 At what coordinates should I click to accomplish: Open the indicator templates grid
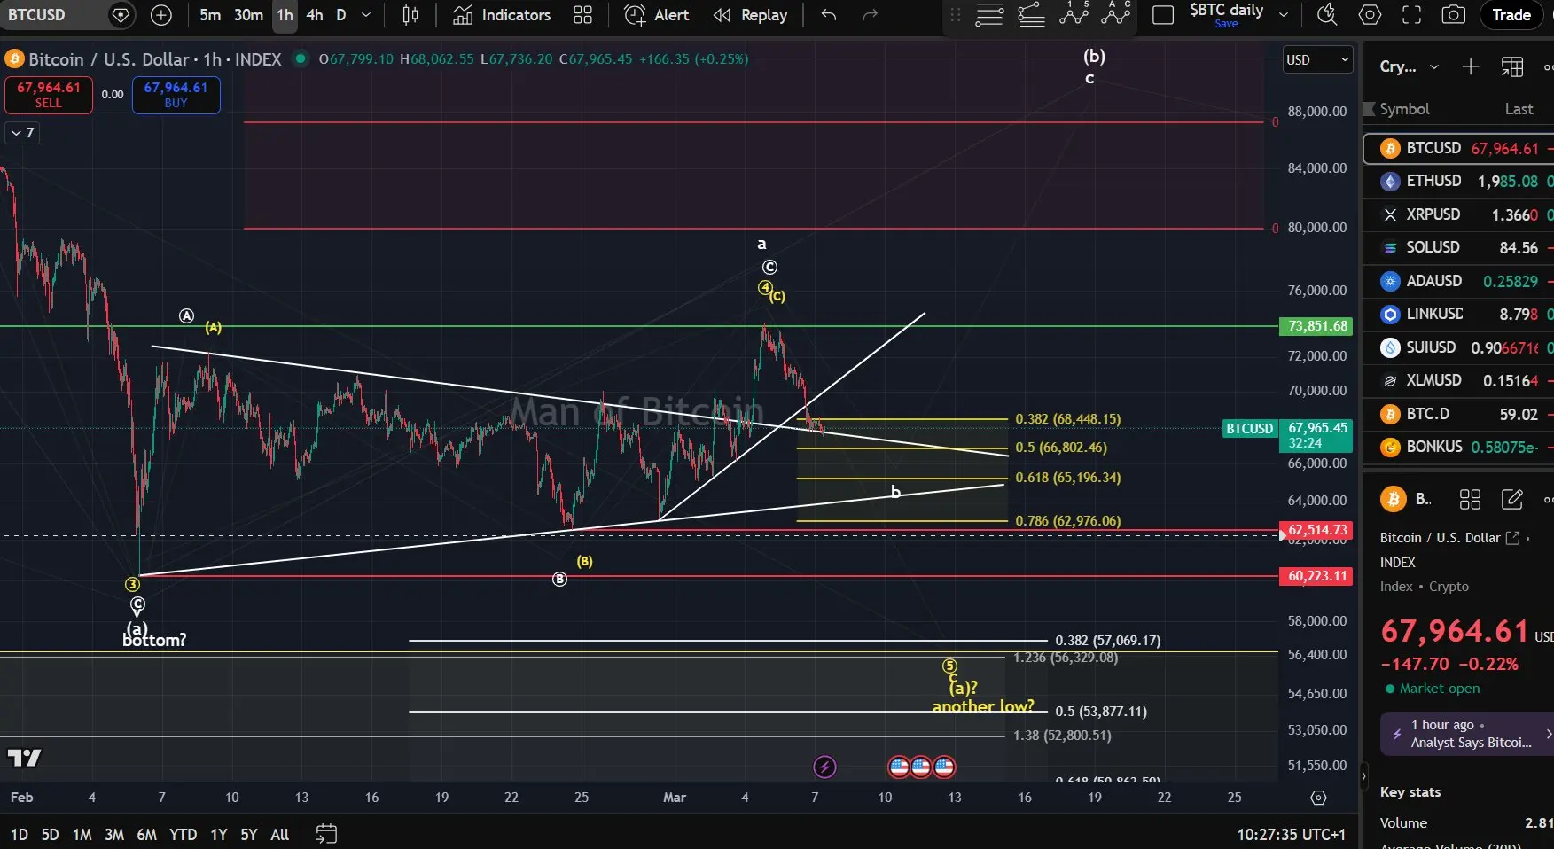(582, 15)
